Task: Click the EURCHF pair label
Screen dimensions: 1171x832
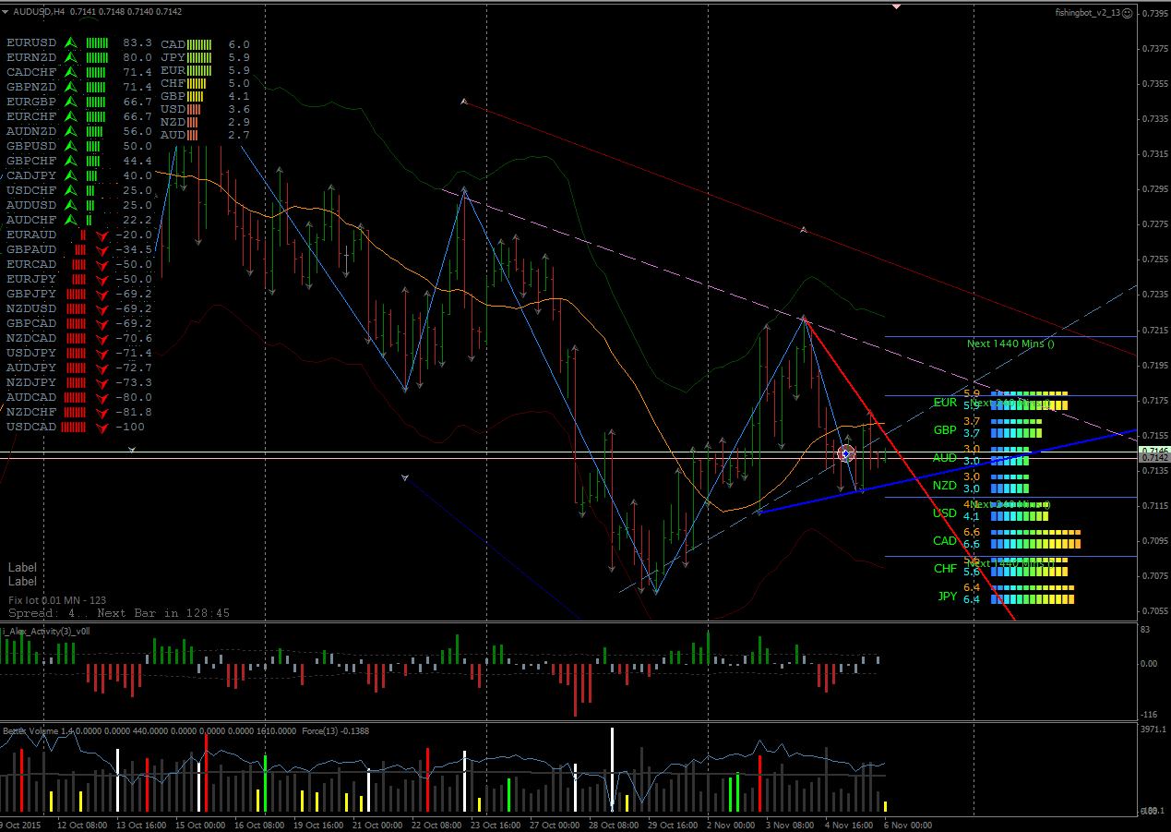Action: [31, 116]
